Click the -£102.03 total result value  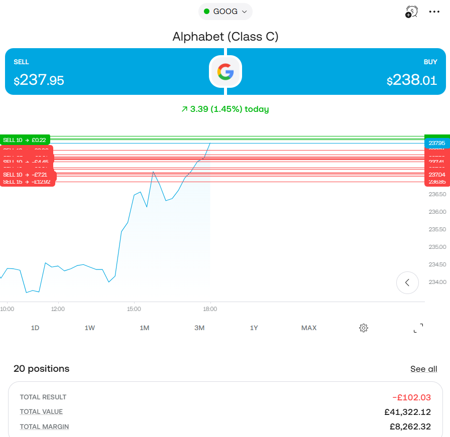point(411,397)
